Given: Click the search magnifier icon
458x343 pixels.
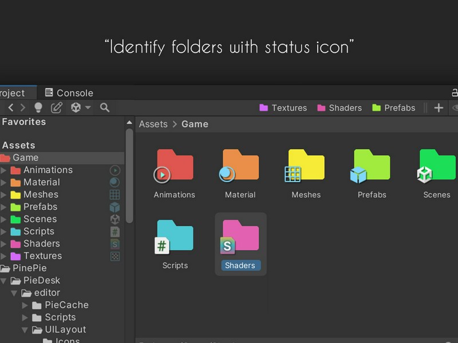Looking at the screenshot, I should click(105, 107).
